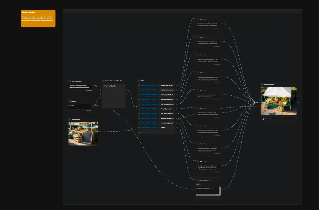This screenshot has width=319, height=210.
Task: Open the Upload Image node icon
Action: coord(70,120)
